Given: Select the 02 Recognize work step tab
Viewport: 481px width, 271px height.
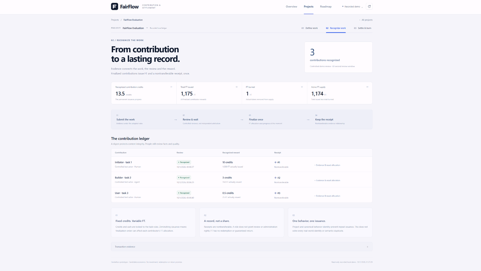Looking at the screenshot, I should click(336, 28).
